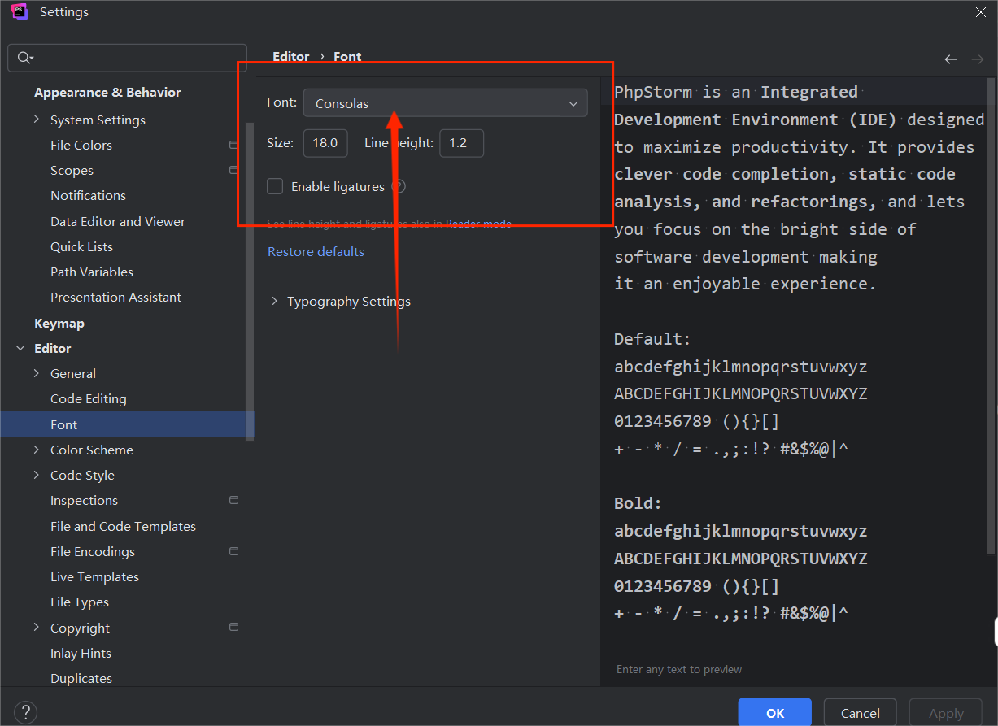
Task: Expand the Color Scheme tree node
Action: (x=36, y=450)
